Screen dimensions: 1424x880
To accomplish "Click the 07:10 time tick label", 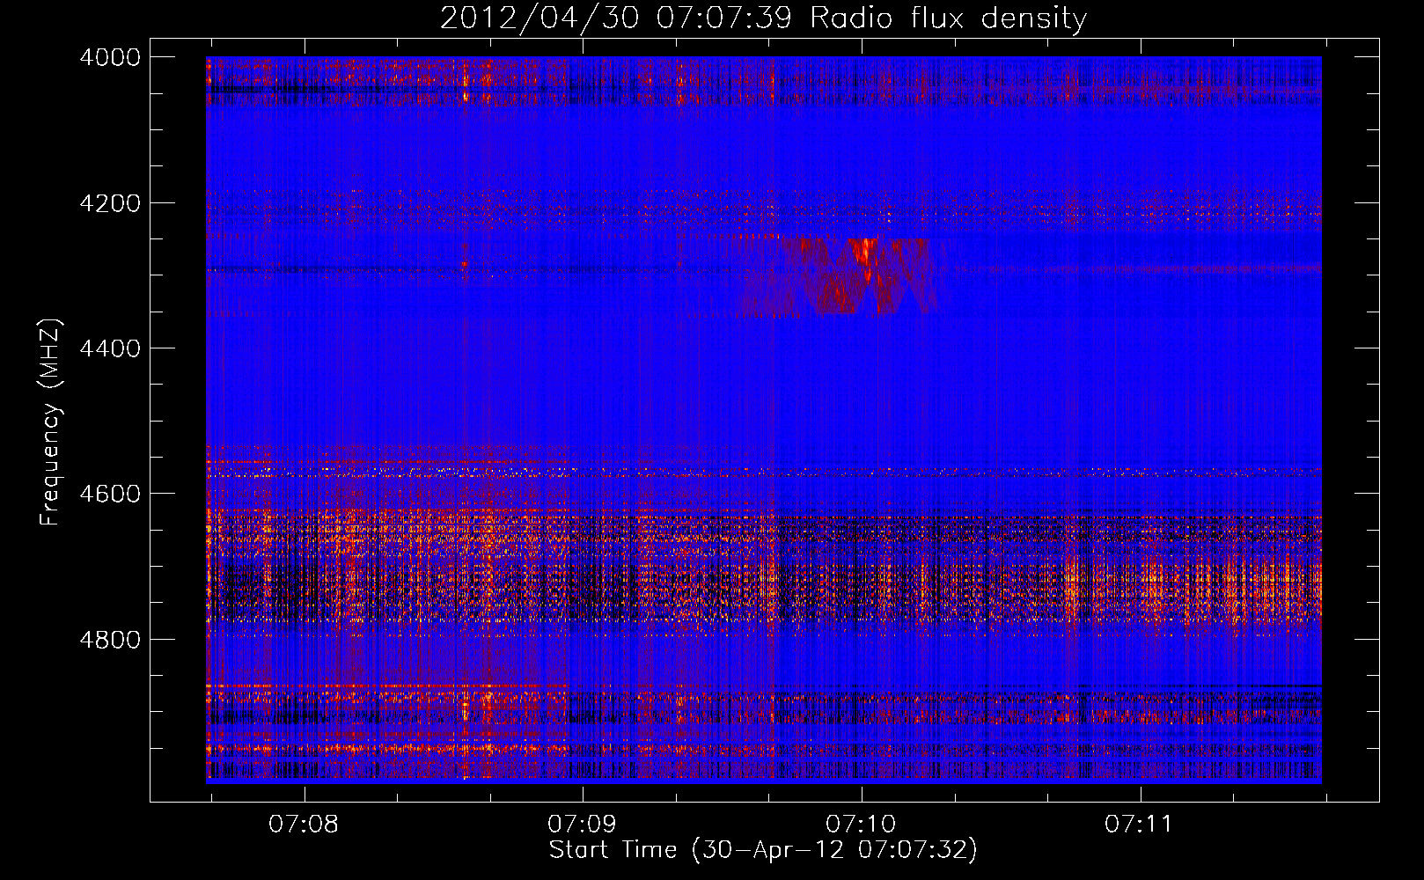I will coord(861,825).
